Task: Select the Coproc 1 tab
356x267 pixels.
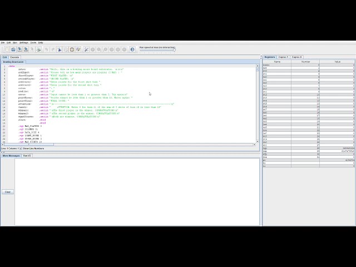Action: click(x=283, y=57)
